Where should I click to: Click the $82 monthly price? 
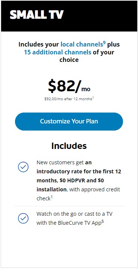tap(64, 86)
